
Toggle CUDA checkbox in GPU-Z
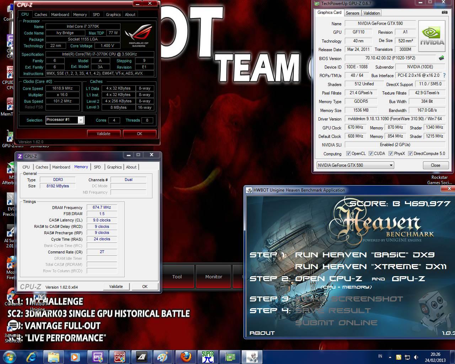tap(371, 154)
